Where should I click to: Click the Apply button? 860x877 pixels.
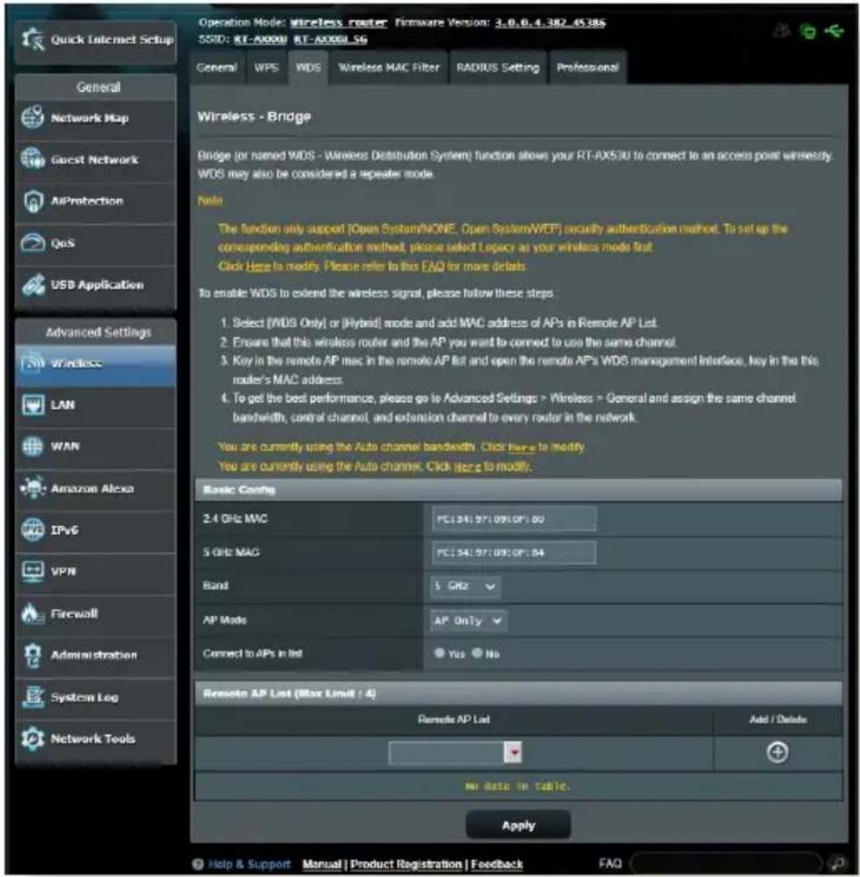[x=519, y=825]
